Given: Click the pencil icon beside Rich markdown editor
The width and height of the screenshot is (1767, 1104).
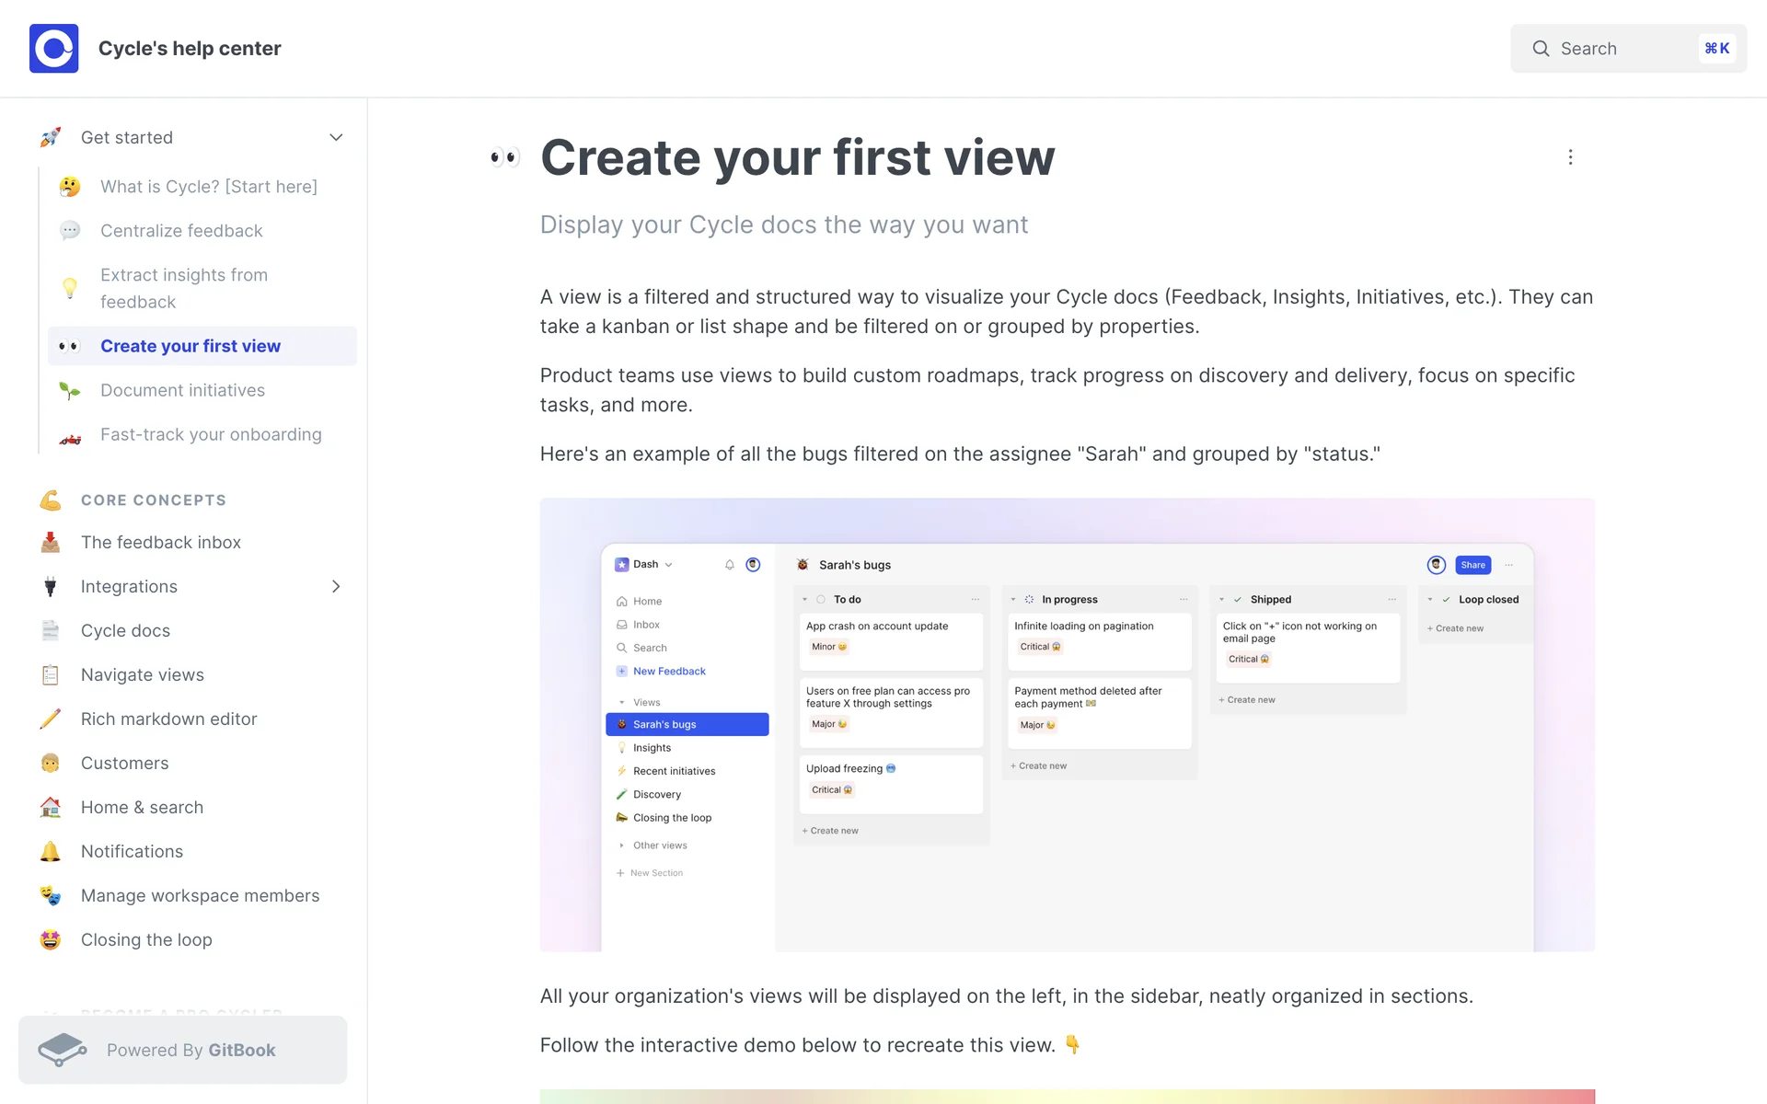Looking at the screenshot, I should point(51,719).
